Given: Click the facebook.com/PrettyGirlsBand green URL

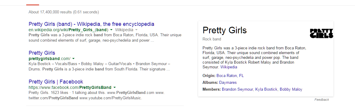Looking at the screenshot, I should point(70,87).
